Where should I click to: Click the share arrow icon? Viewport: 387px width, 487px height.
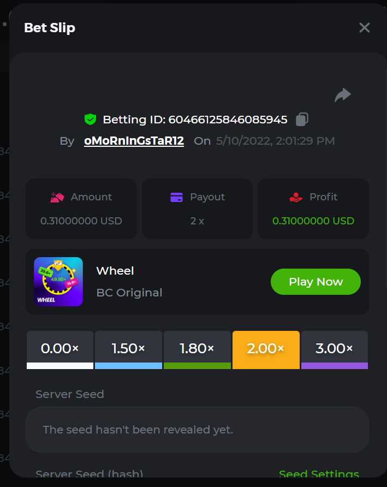(342, 95)
